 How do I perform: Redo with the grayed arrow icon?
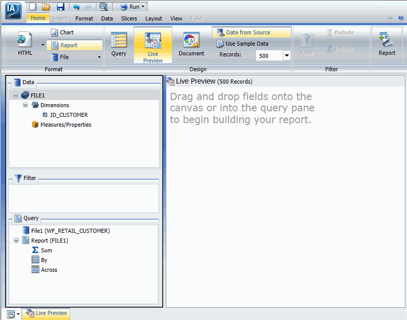[x=88, y=7]
